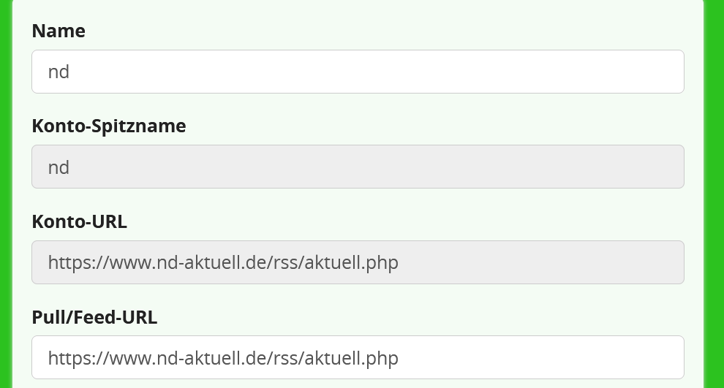724x388 pixels.
Task: Click the URL text in Konto-URL field
Action: point(223,262)
